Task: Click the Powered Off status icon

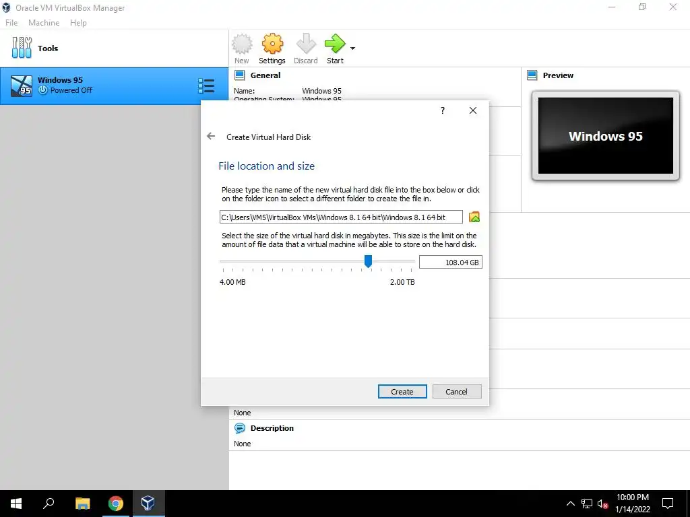Action: [x=42, y=90]
